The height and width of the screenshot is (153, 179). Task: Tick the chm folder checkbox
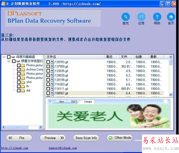[19, 82]
